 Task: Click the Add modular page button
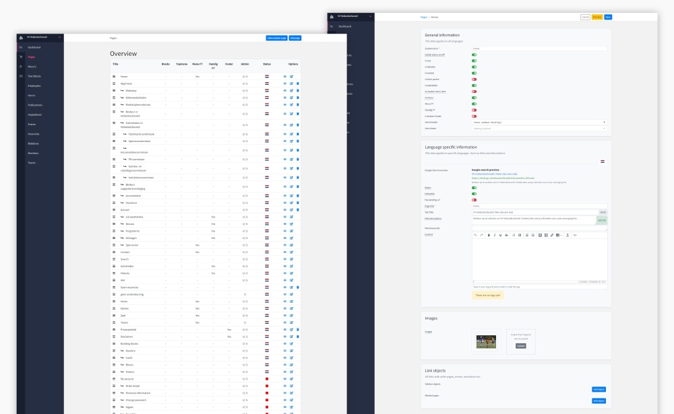pos(276,38)
